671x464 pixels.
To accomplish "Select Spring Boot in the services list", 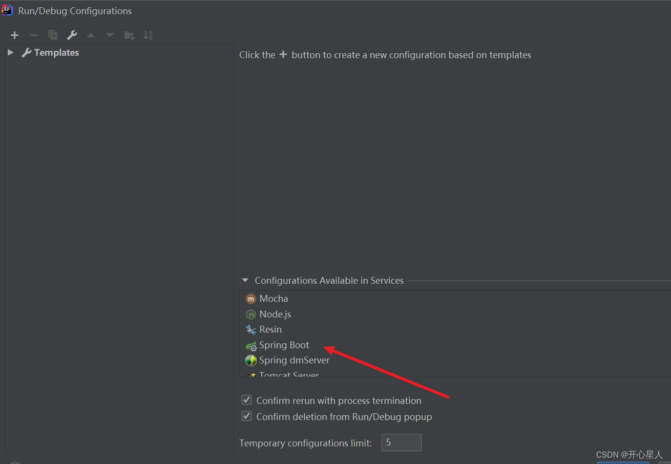I will (284, 345).
